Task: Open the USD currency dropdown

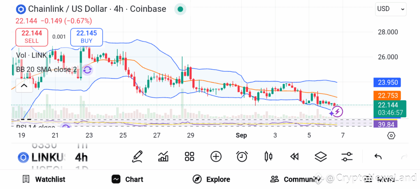Action: [390, 9]
